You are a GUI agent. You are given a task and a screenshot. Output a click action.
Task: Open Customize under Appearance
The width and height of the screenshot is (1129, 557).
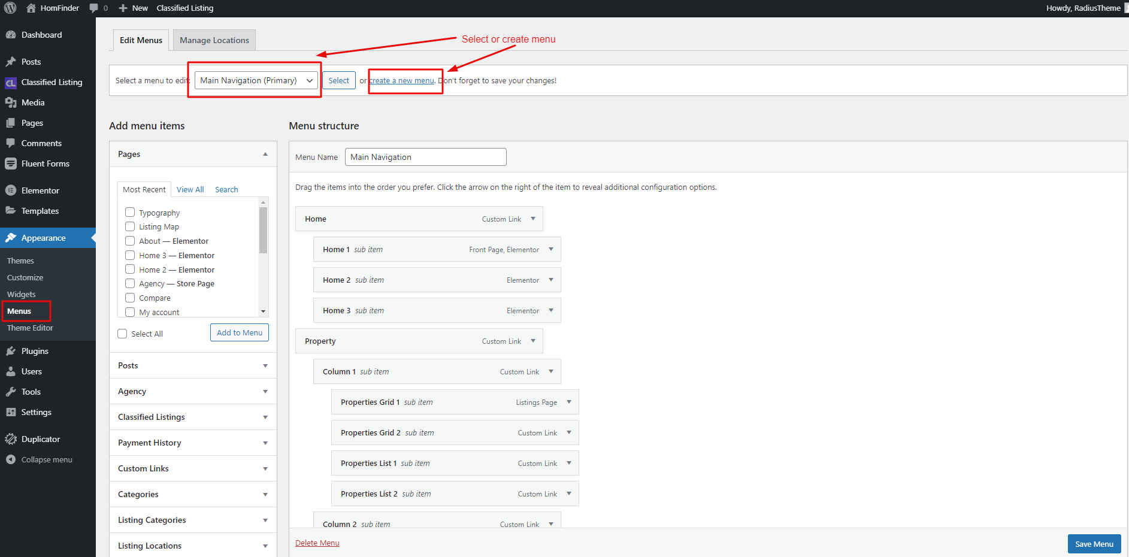[x=25, y=277]
